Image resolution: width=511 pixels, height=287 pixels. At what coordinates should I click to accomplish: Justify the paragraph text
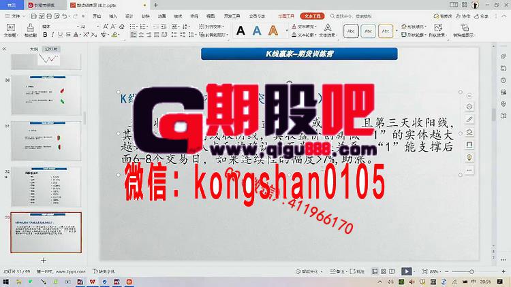[157, 35]
